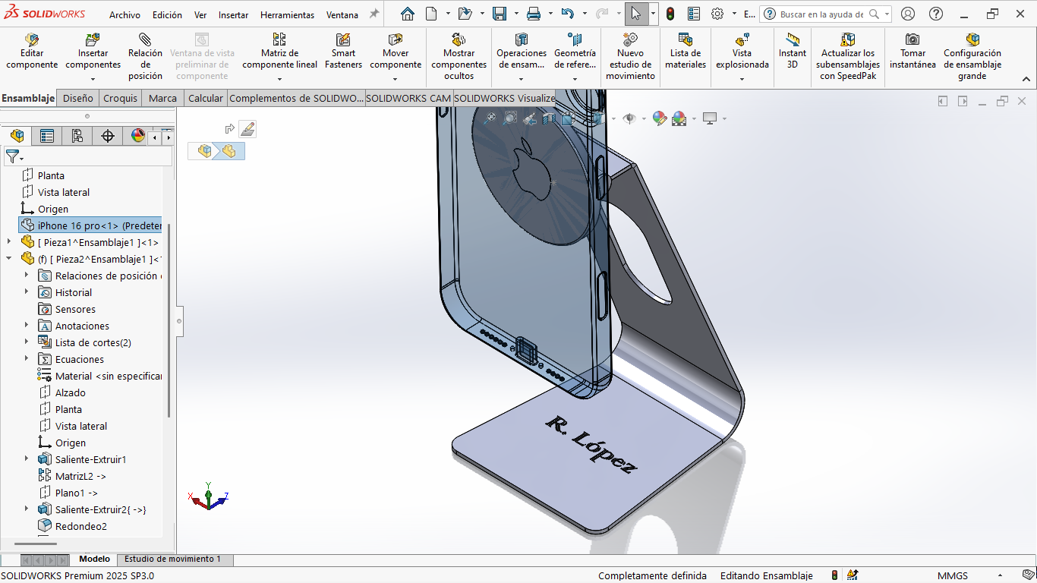Viewport: 1037px width, 583px height.
Task: Collapse Pieza2^Ensamblaje1 tree node
Action: point(9,259)
